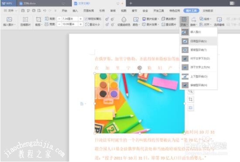Select the colorful stationery picture in document
The width and height of the screenshot is (240, 162).
[x=140, y=103]
